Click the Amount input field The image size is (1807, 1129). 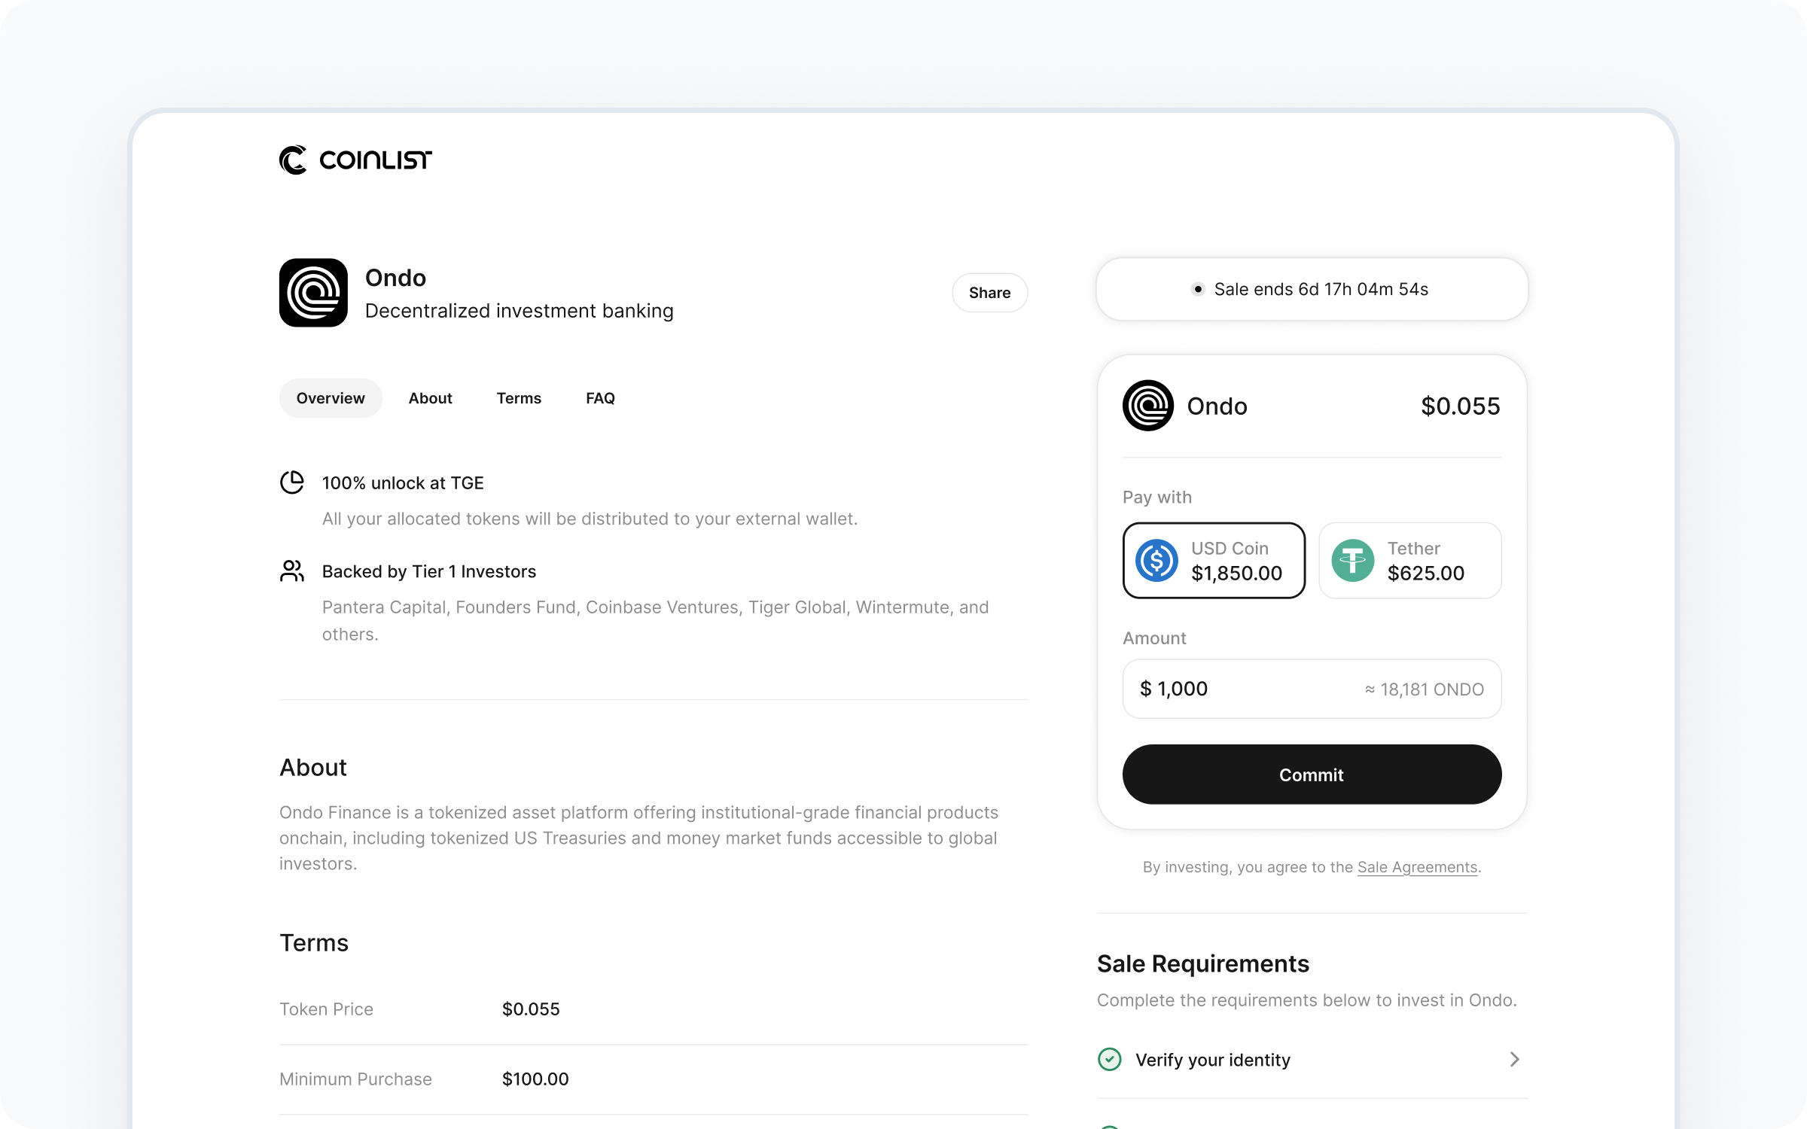pyautogui.click(x=1312, y=689)
